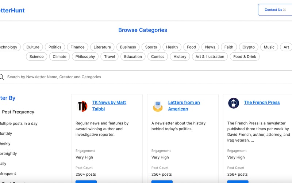Choose the Food category chip
Image resolution: width=292 pixels, height=183 pixels.
191,47
